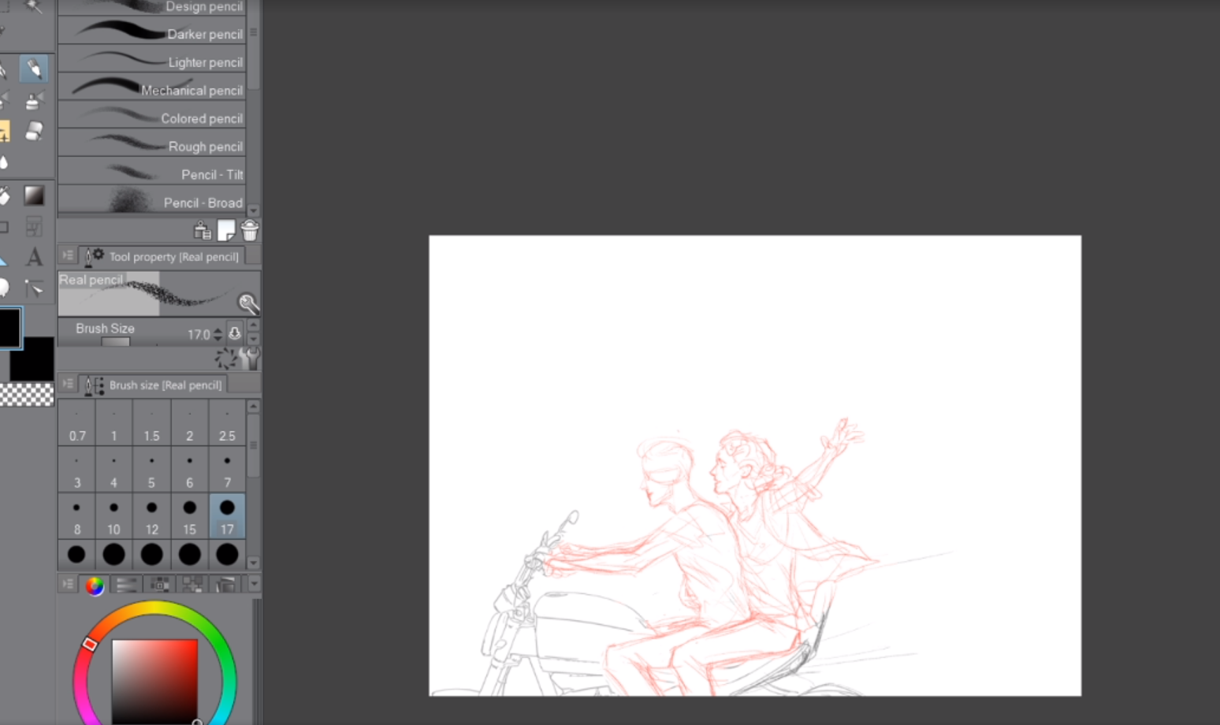Image resolution: width=1220 pixels, height=725 pixels.
Task: Click the delete sub tool trash icon
Action: click(250, 230)
